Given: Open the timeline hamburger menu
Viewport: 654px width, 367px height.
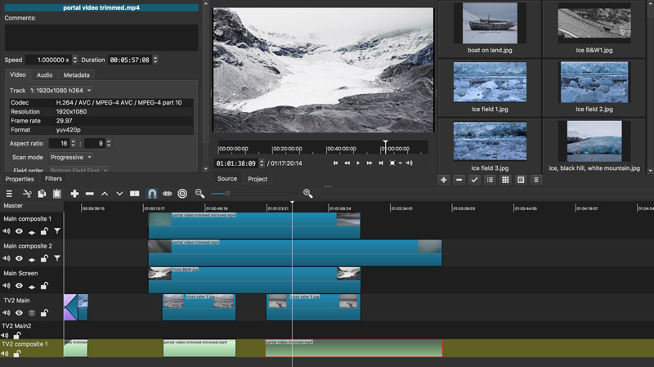Looking at the screenshot, I should (9, 194).
